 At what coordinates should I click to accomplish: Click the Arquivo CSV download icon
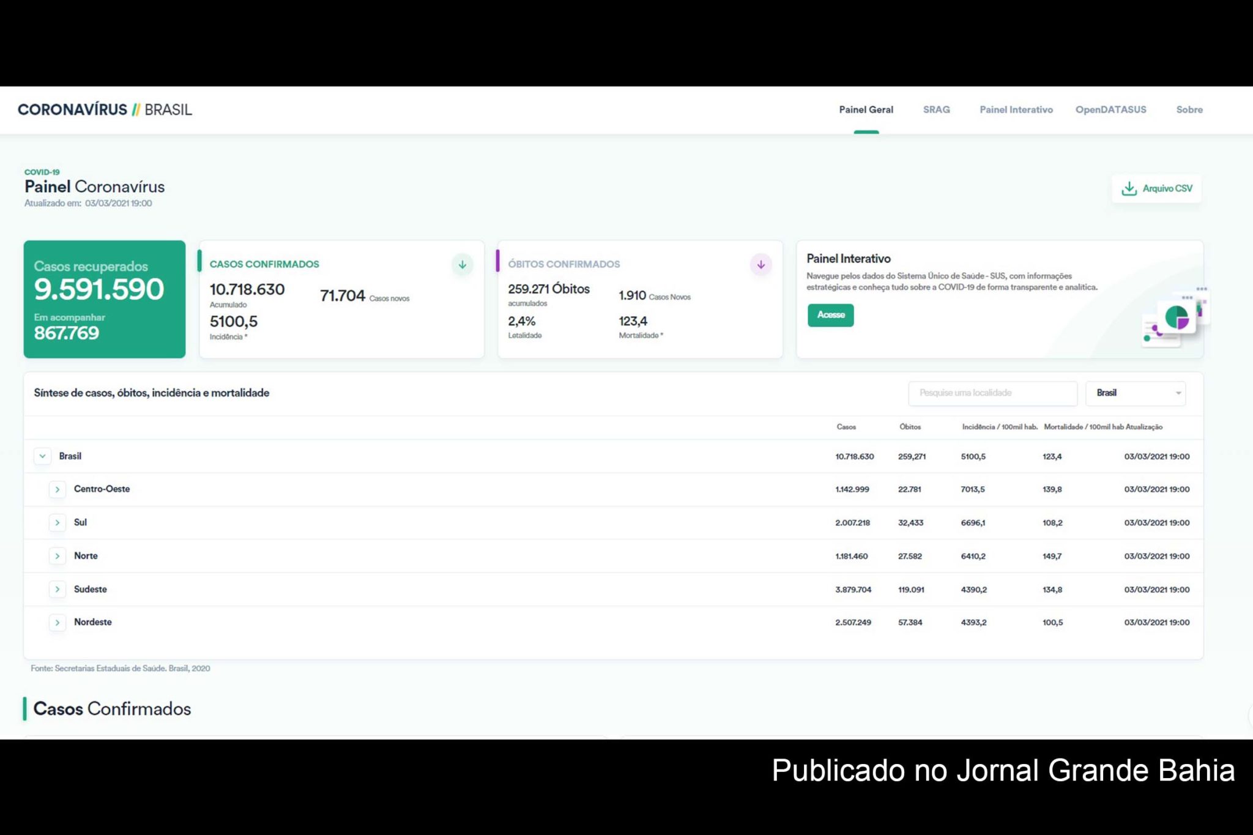pos(1129,188)
